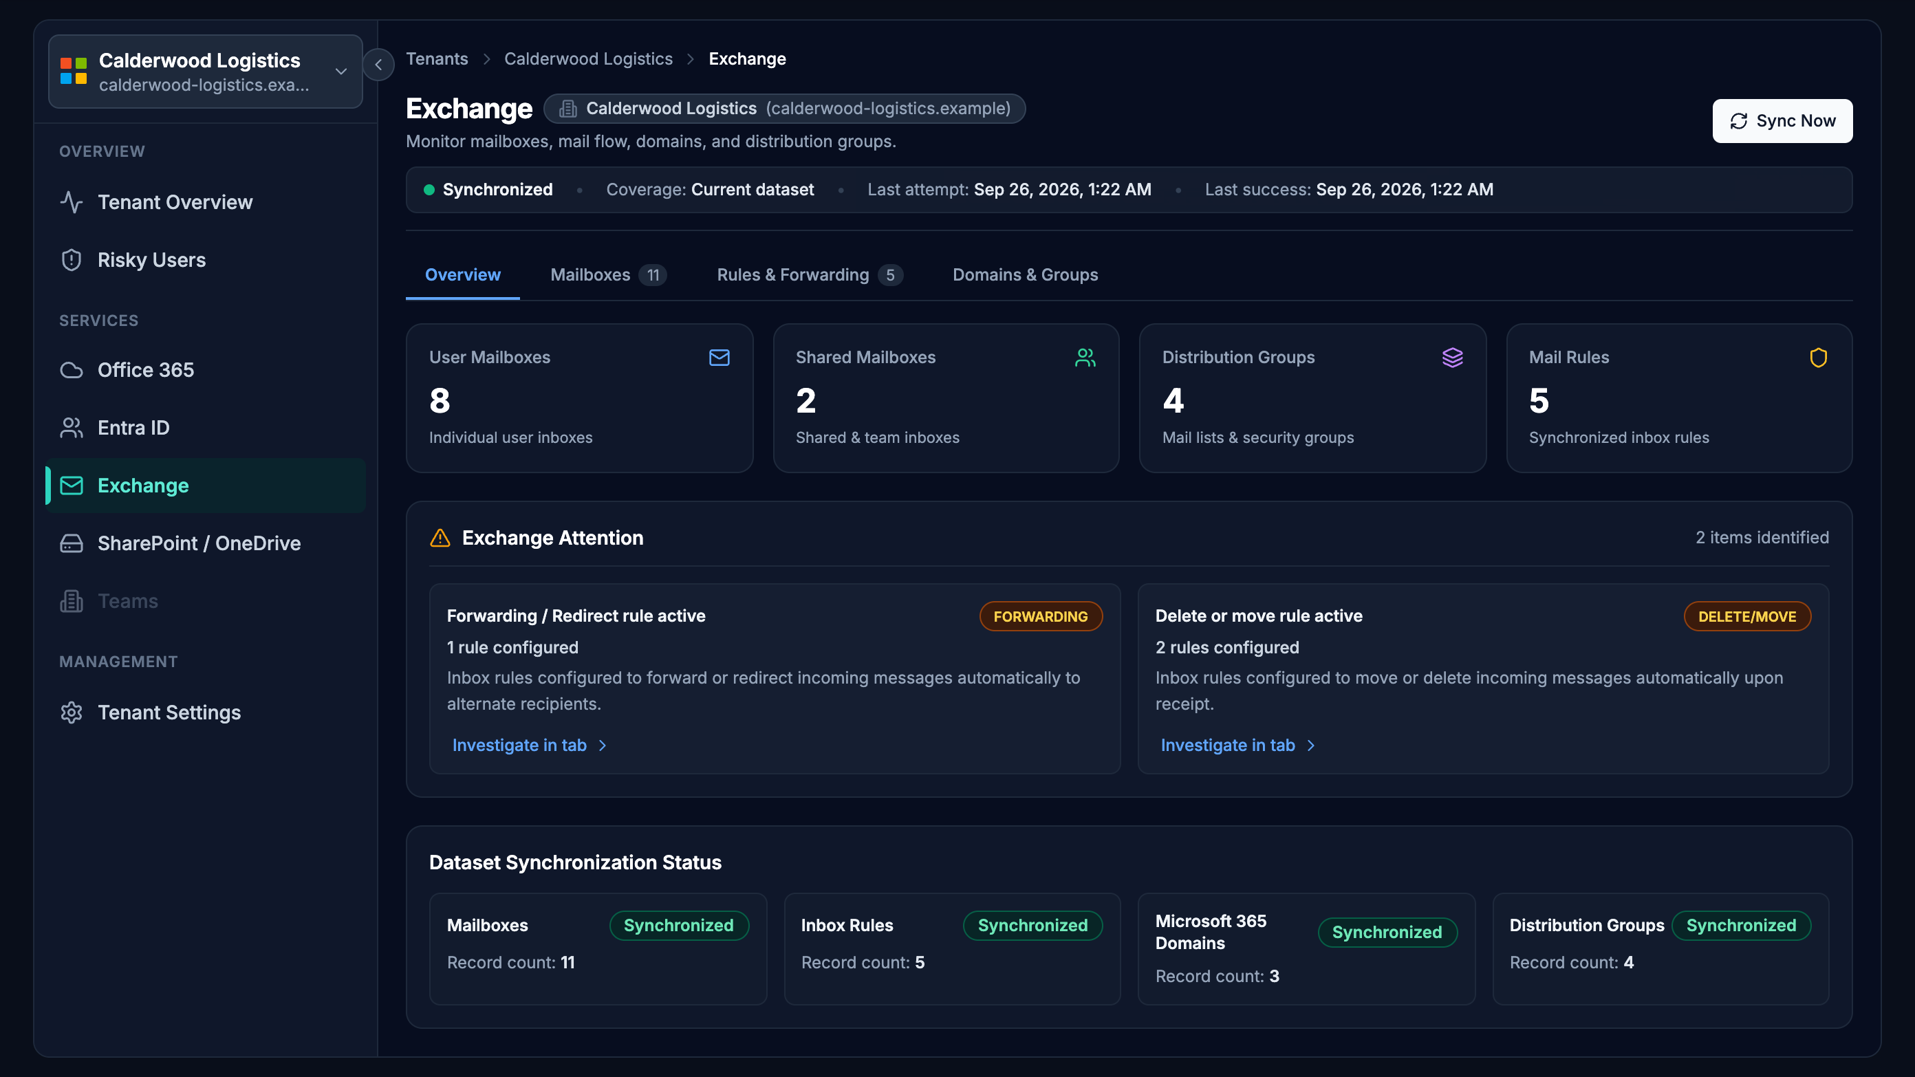Click the Exchange Attention warning triangle icon
The width and height of the screenshot is (1915, 1077).
[440, 538]
